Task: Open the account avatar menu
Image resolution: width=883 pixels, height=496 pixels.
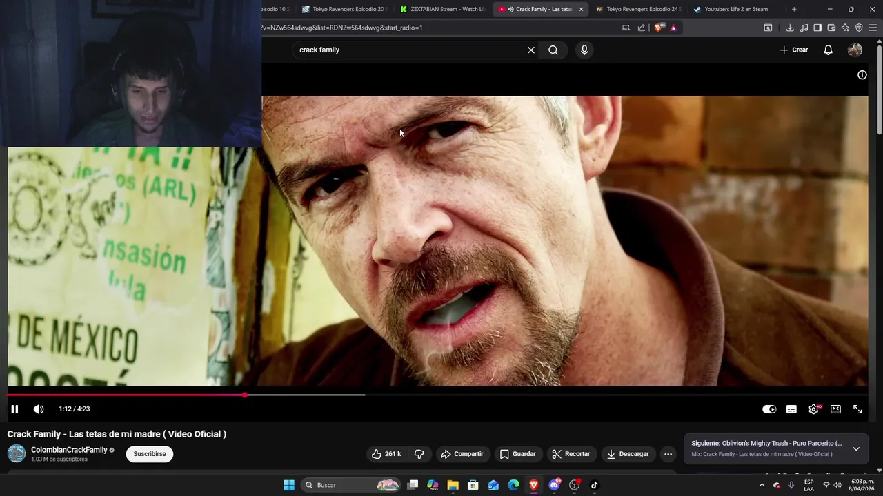Action: pyautogui.click(x=855, y=50)
